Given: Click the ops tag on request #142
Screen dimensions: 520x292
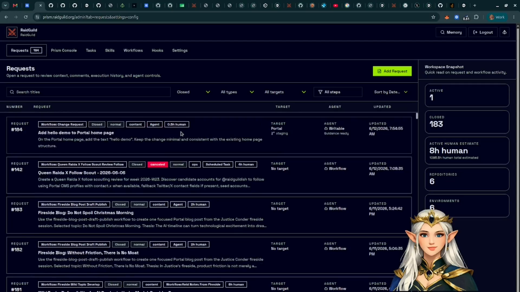Looking at the screenshot, I should click(195, 164).
